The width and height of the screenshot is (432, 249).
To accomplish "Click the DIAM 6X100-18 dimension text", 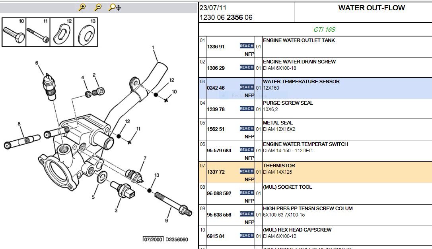I will click(279, 68).
